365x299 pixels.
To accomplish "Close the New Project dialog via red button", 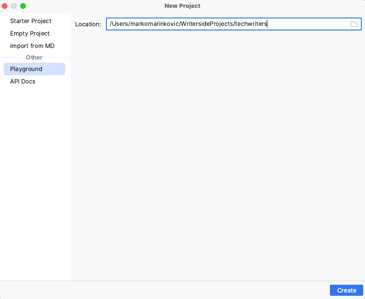I will [5, 6].
